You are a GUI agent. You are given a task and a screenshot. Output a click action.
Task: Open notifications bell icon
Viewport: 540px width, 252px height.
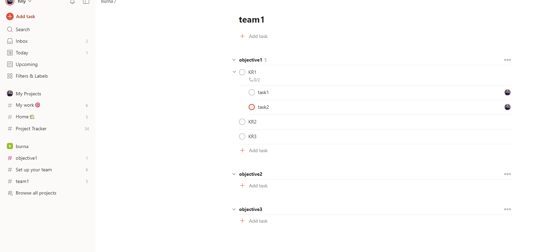coord(72,2)
